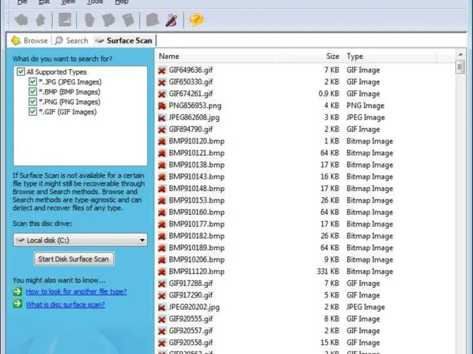
Task: Select file name BMP910148.bmp
Action: click(x=197, y=189)
